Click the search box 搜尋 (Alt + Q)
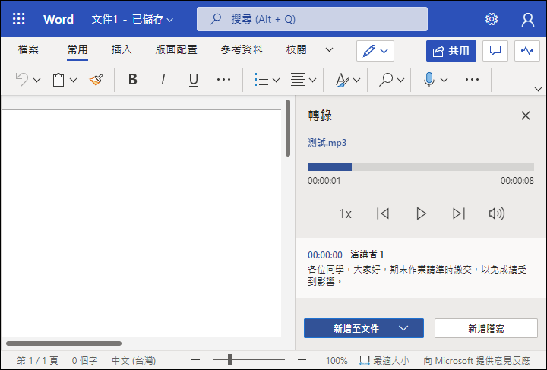Viewport: 547px width, 370px height. (x=312, y=19)
